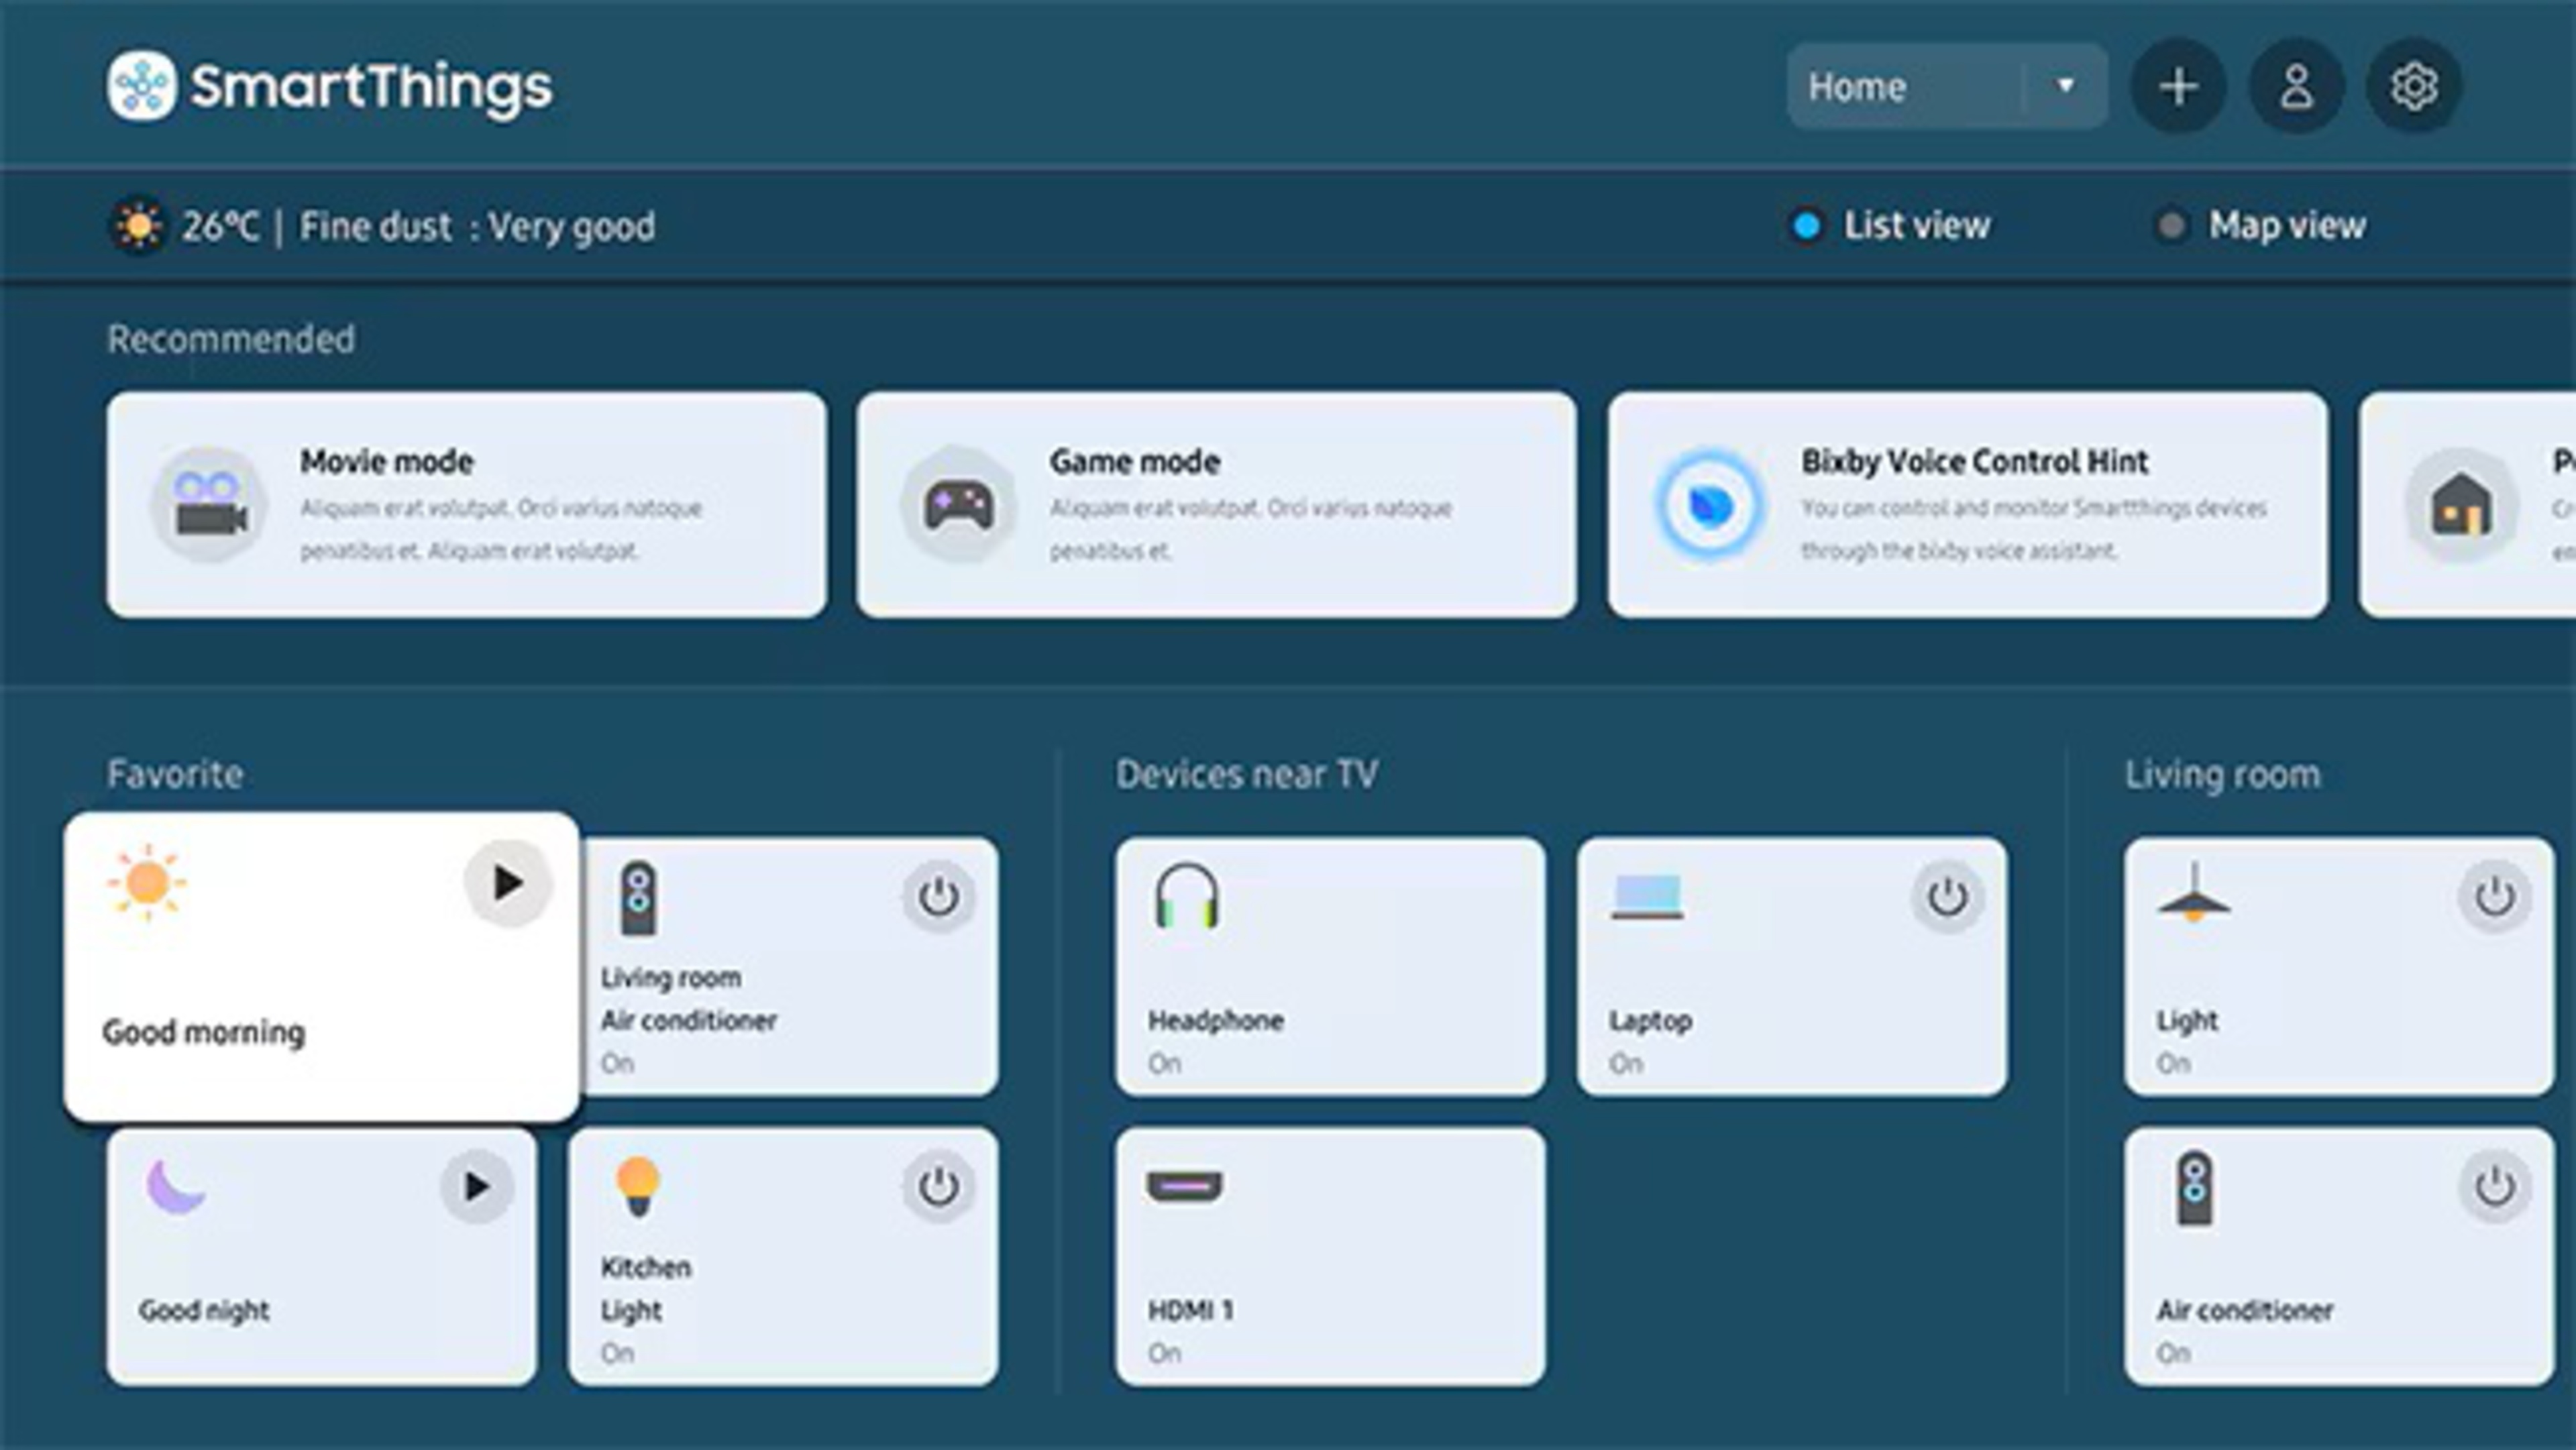Screen dimensions: 2576x1450
Task: Click the add device plus icon
Action: [2178, 87]
